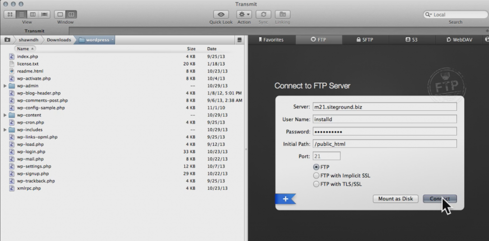The width and height of the screenshot is (489, 241).
Task: Switch to list view mode
Action: pos(21,14)
